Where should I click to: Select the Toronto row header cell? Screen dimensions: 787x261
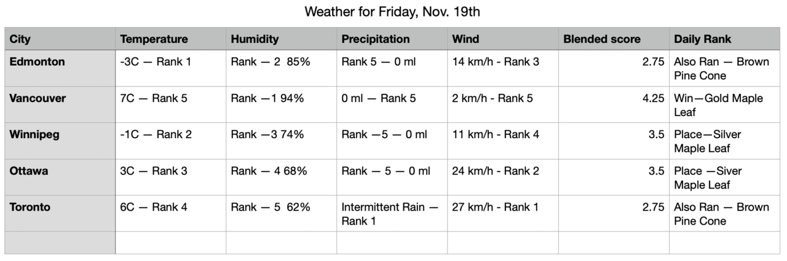coord(60,214)
